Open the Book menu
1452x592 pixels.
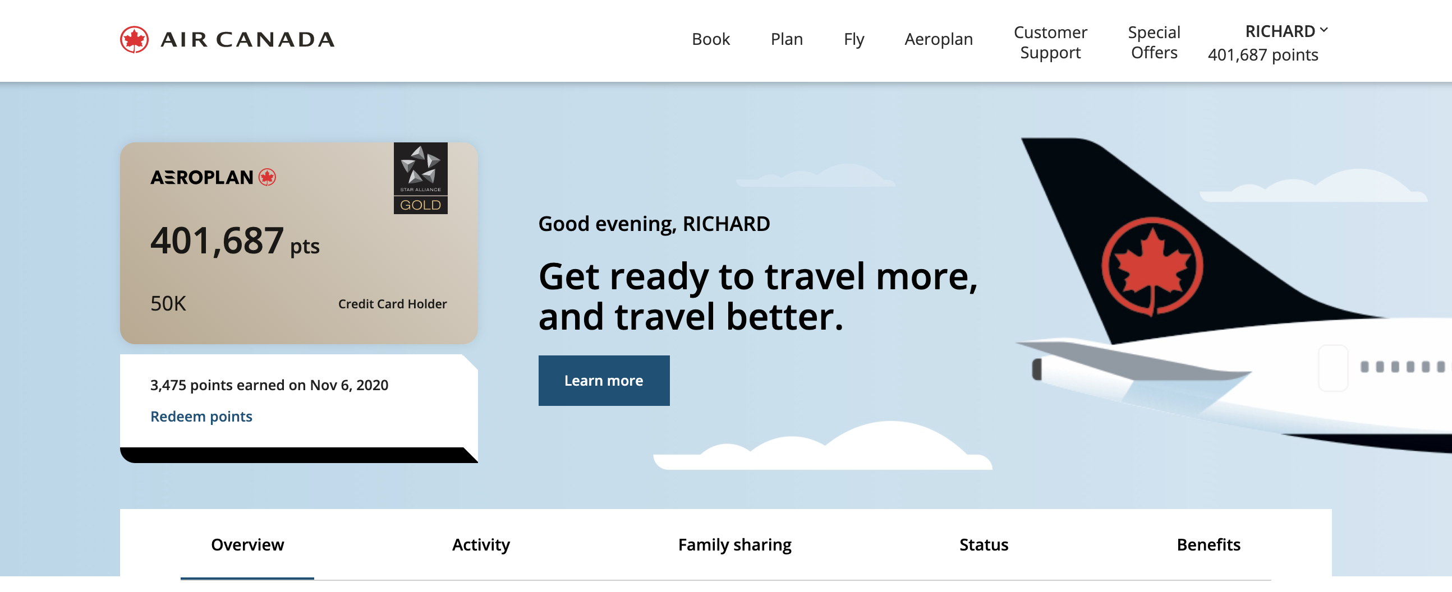710,39
